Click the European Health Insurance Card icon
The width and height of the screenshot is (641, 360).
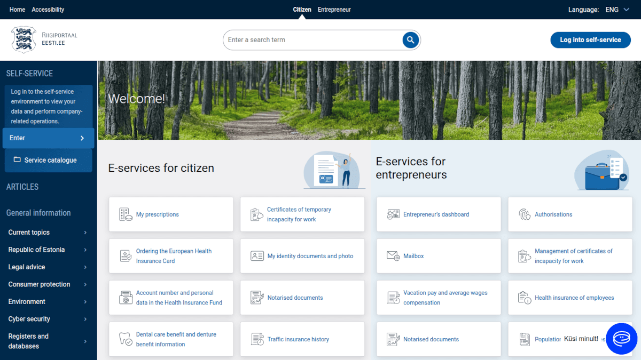126,256
